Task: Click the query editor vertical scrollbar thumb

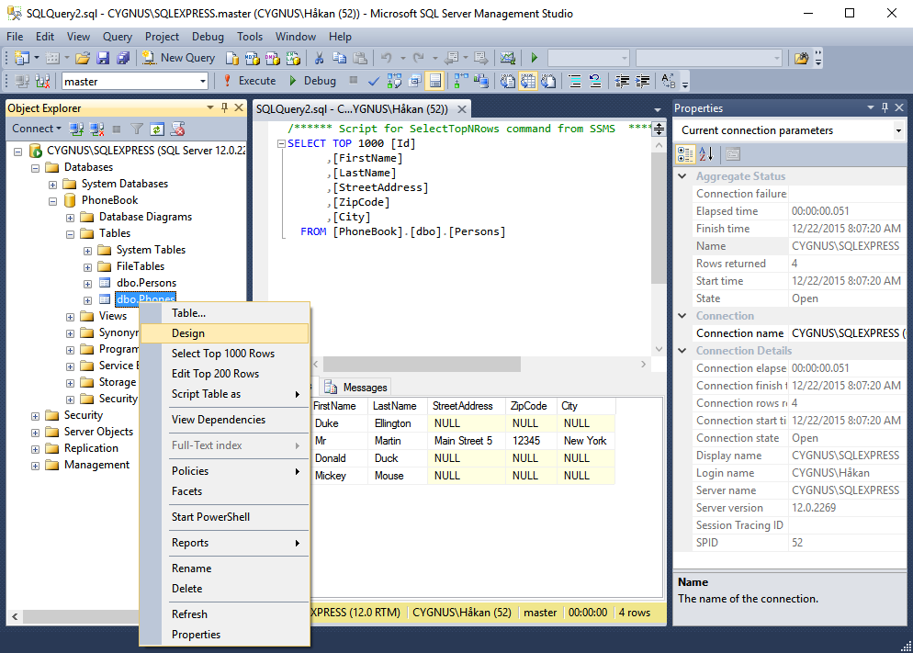Action: 659,218
